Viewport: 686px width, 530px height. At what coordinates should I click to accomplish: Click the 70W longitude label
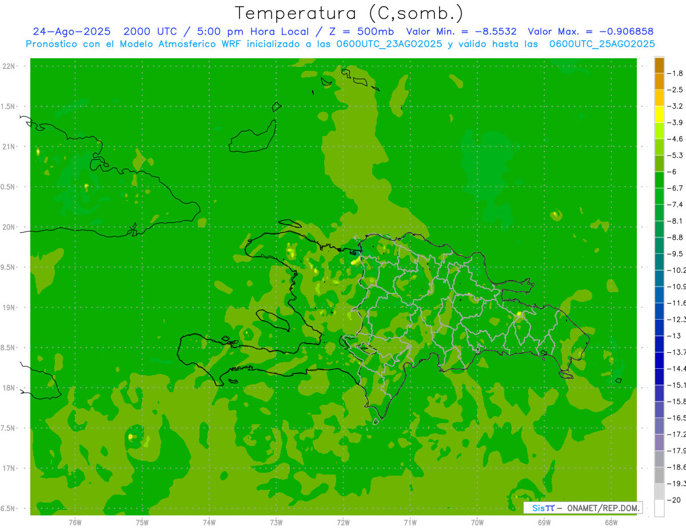pos(477,523)
